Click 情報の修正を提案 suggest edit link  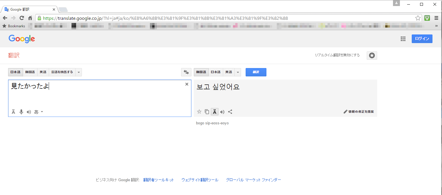(x=359, y=112)
